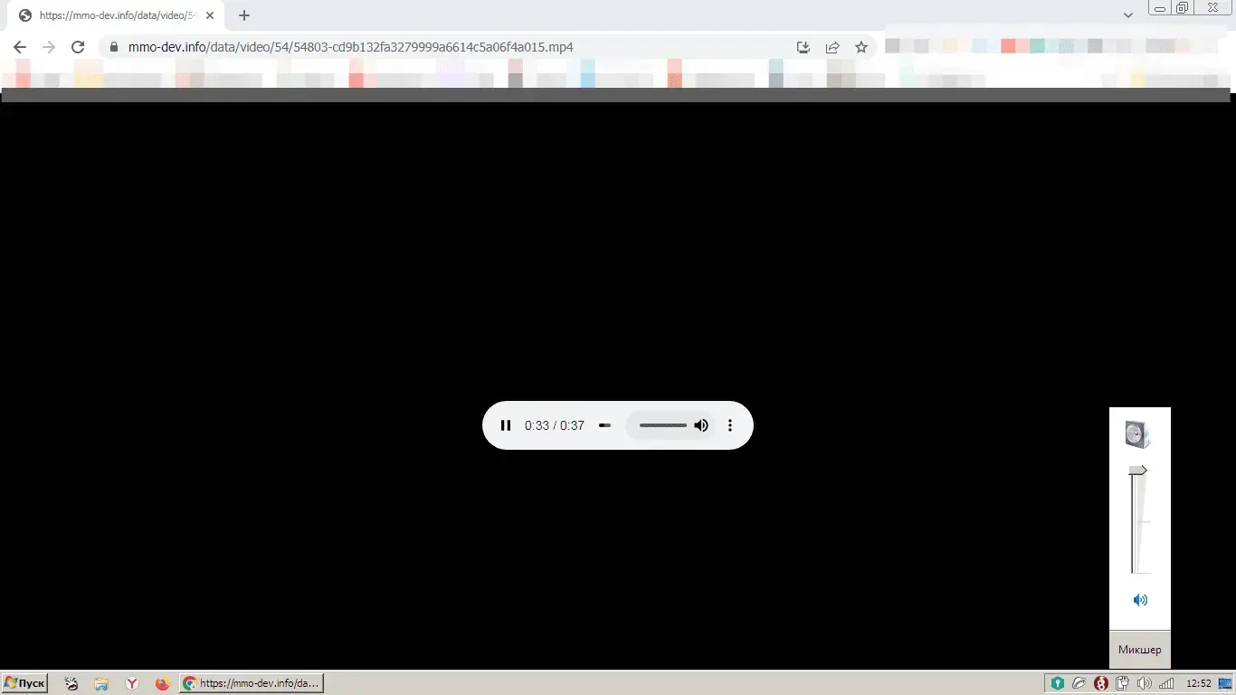
Task: Open power plug tray icon
Action: (1123, 683)
